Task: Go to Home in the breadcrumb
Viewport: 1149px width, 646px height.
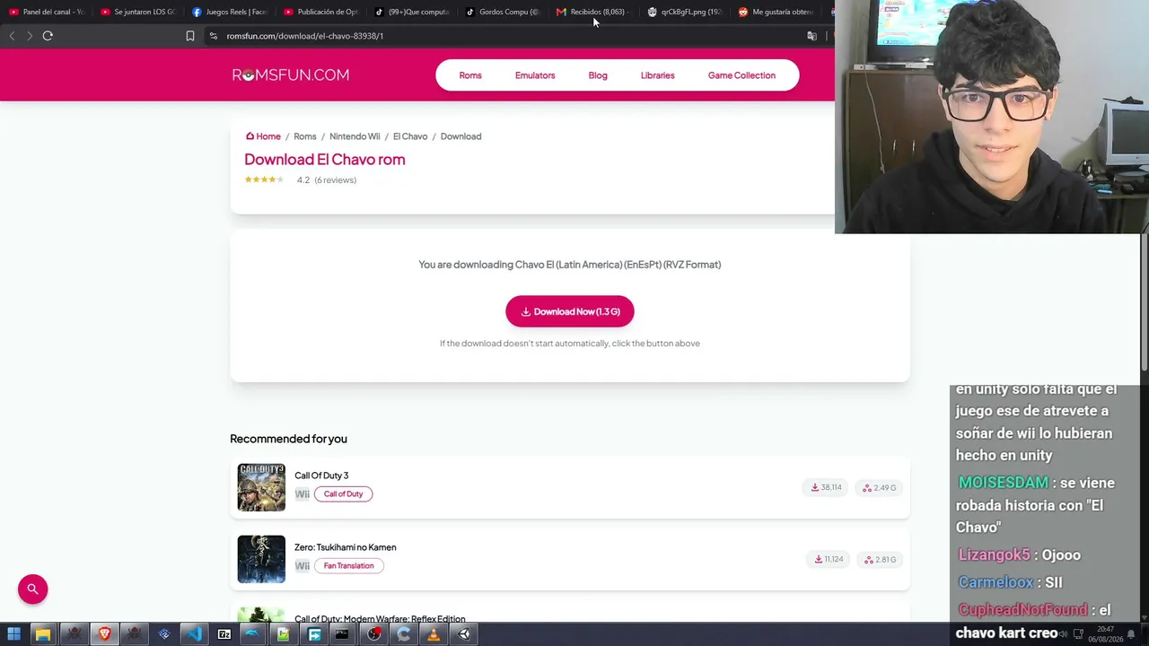Action: [263, 136]
